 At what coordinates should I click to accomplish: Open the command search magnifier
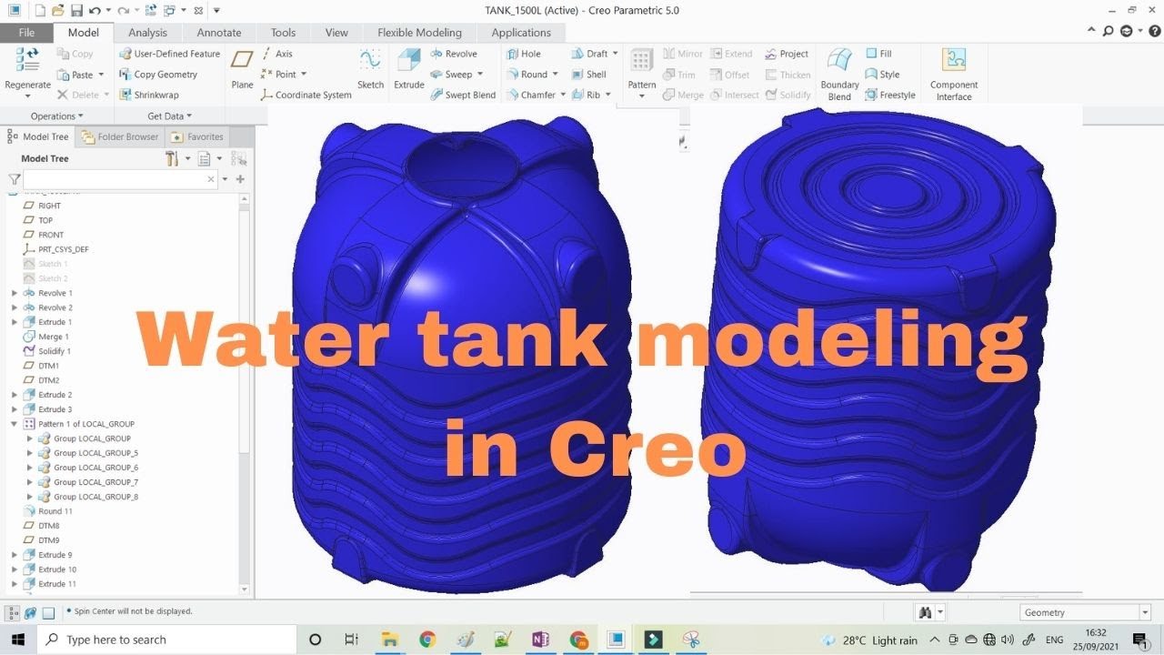1109,31
